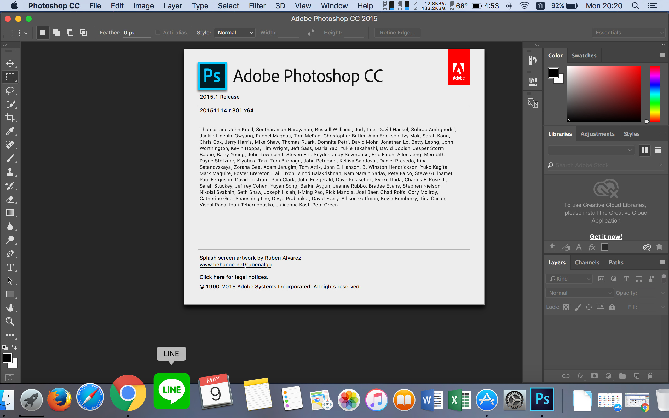Screen dimensions: 669x418
Task: Expand the collapsed toolbar double arrows
Action: (5, 44)
